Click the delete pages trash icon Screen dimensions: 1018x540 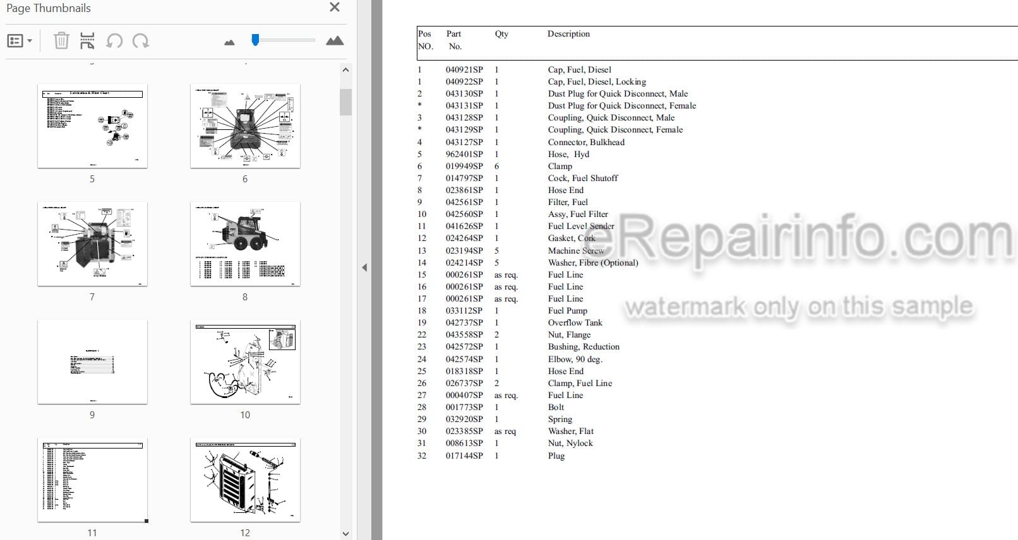click(61, 41)
